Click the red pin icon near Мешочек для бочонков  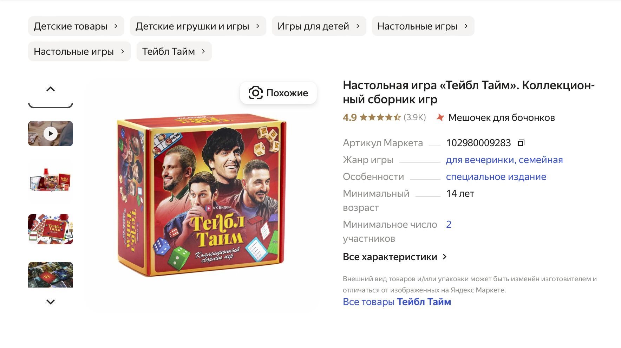pyautogui.click(x=440, y=117)
